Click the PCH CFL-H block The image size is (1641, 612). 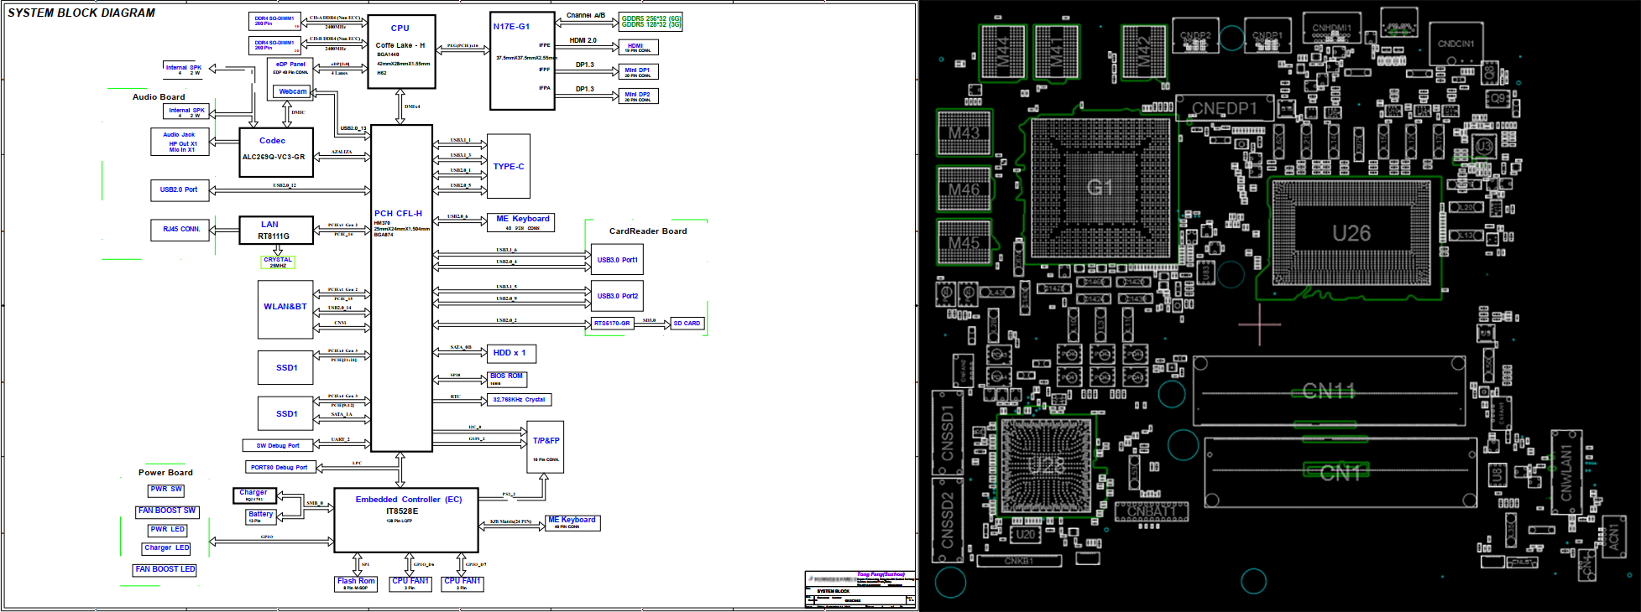tap(401, 288)
